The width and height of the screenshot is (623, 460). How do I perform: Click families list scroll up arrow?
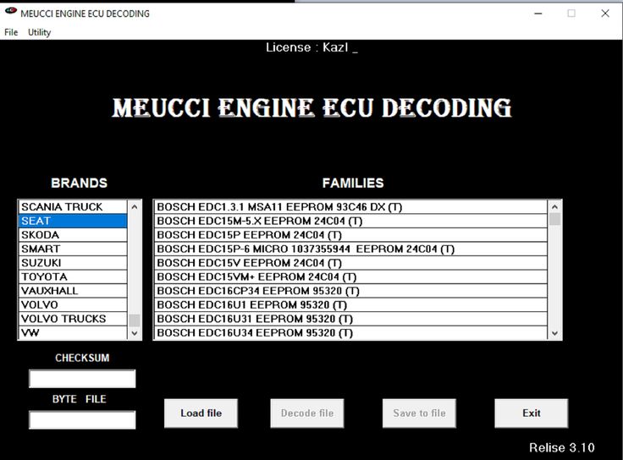[554, 207]
